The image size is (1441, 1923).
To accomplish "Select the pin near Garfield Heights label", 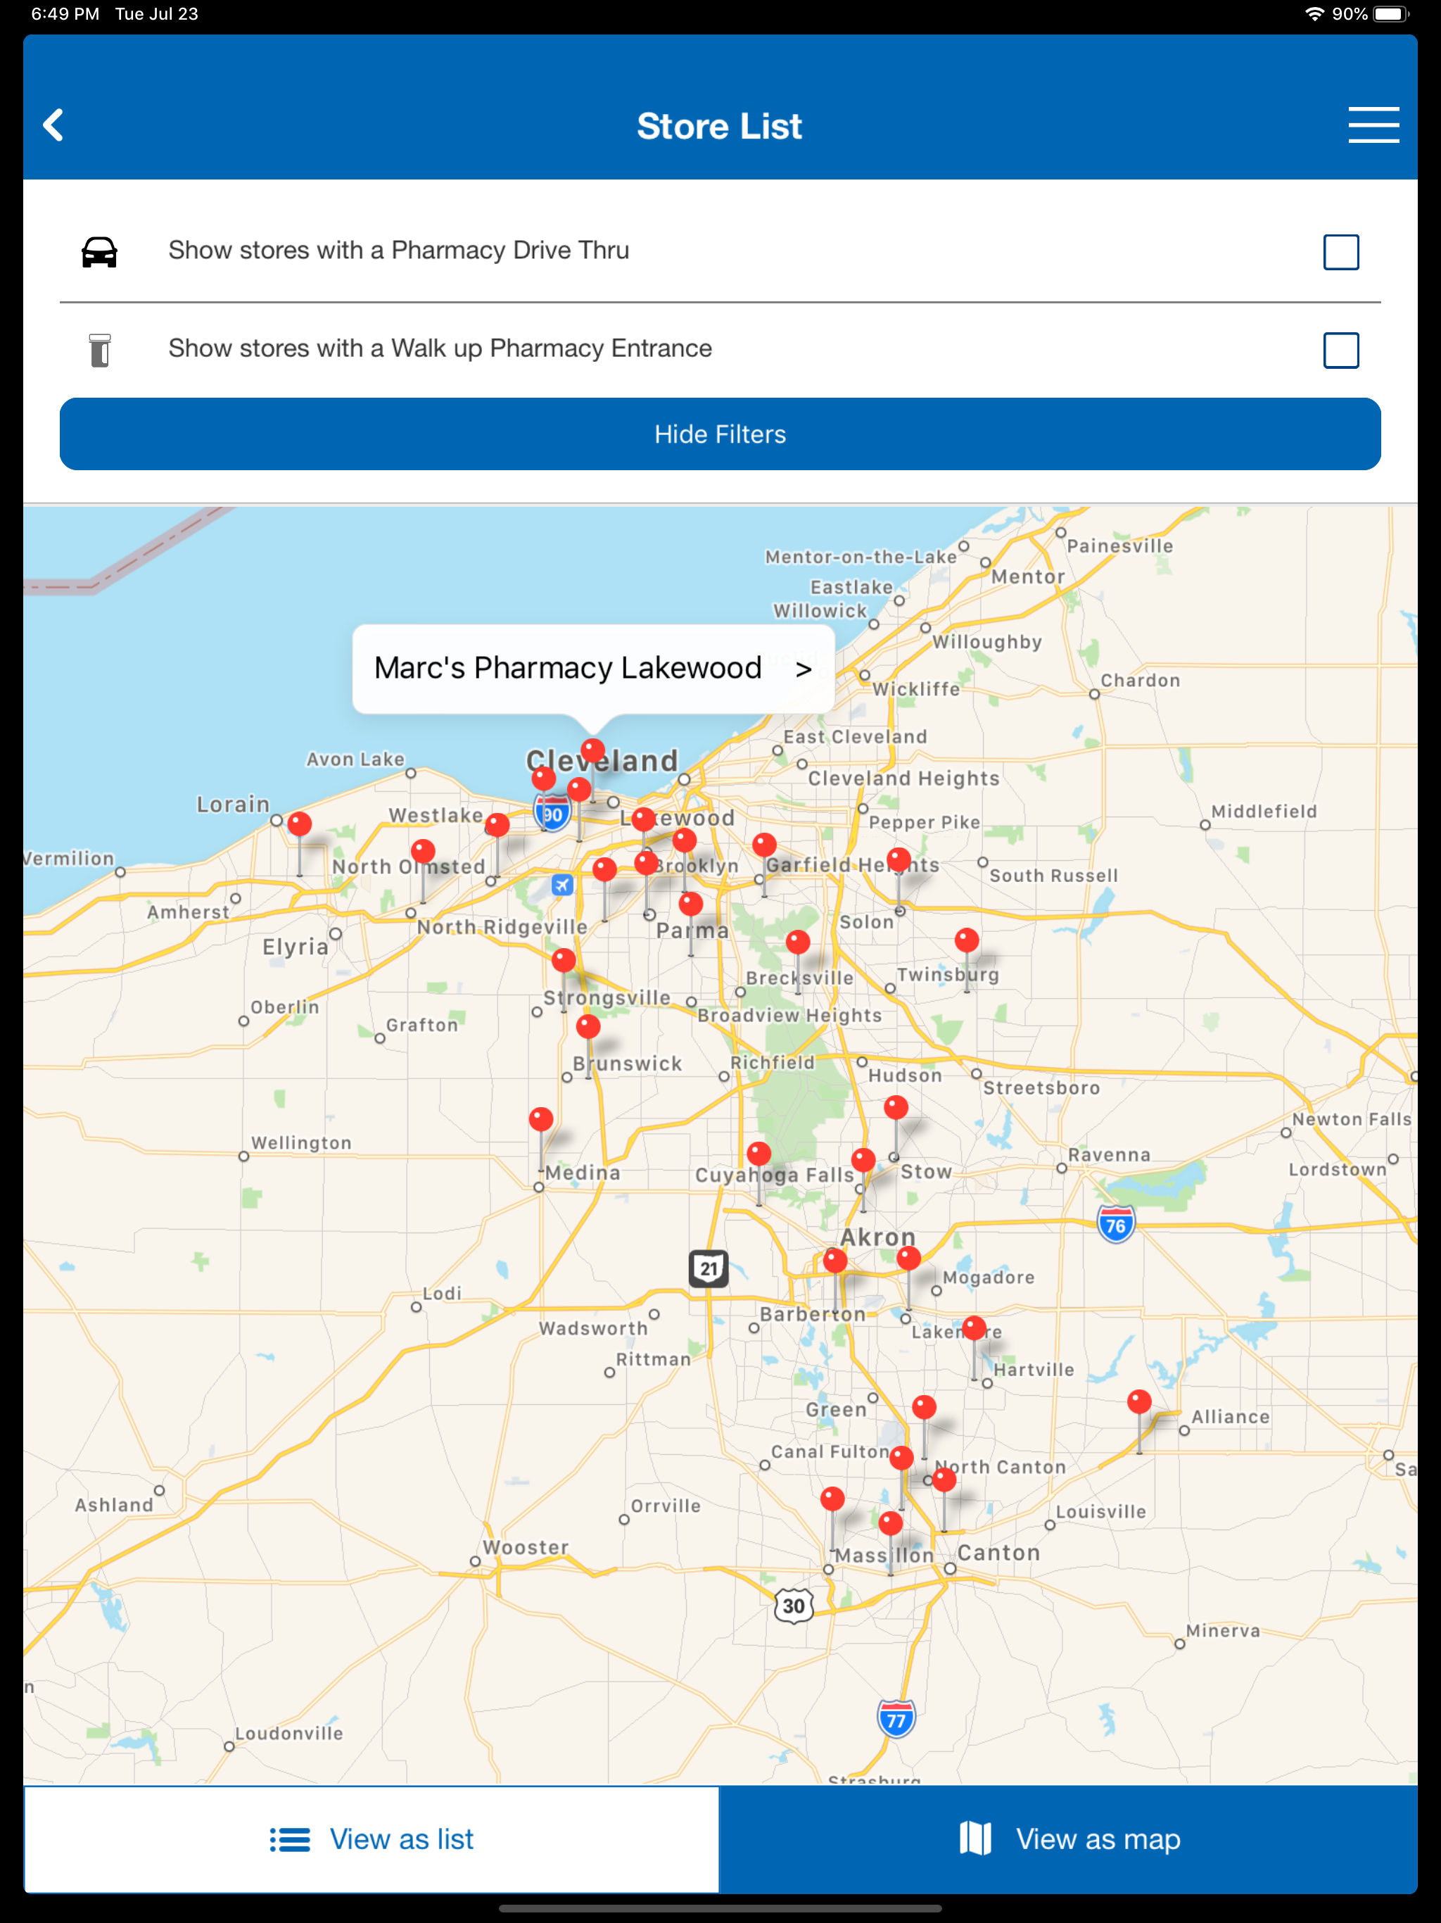I will tap(764, 844).
